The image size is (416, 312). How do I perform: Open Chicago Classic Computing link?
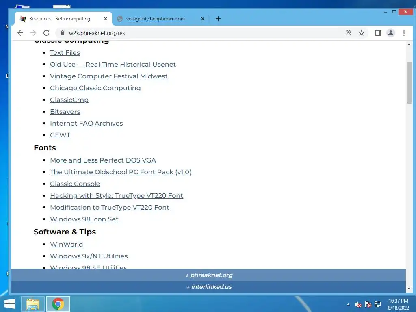95,88
